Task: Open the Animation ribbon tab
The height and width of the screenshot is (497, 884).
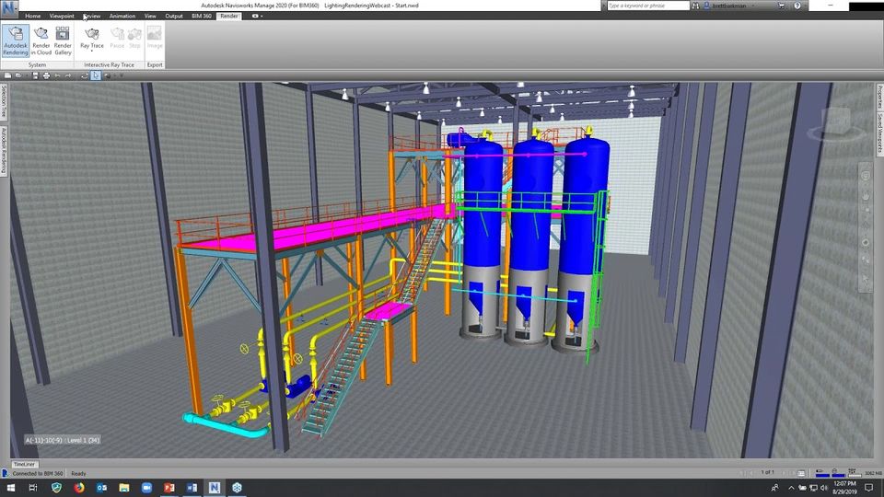Action: click(x=122, y=16)
